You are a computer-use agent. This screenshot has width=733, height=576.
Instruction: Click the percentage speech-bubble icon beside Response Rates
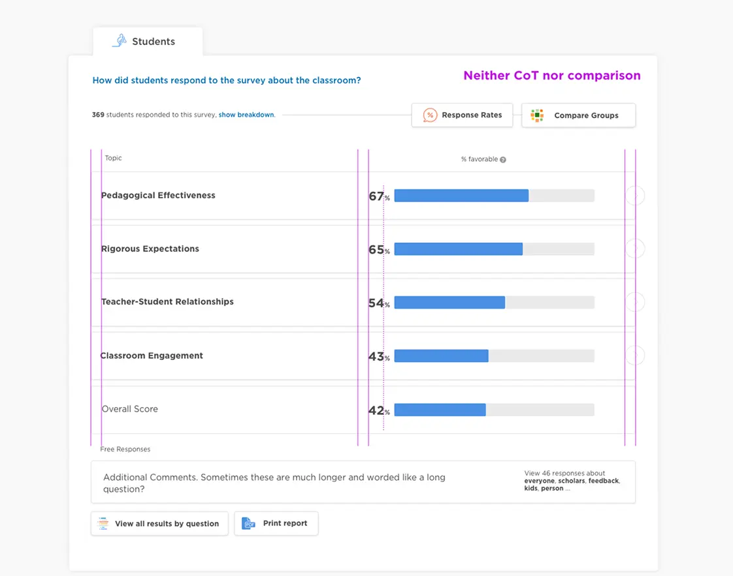pyautogui.click(x=430, y=114)
